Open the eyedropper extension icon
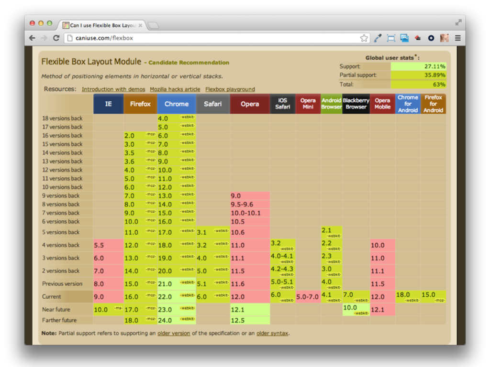Screen dimensions: 490x367 point(378,38)
